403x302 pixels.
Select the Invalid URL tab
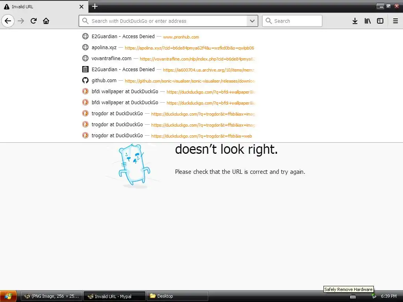point(44,7)
